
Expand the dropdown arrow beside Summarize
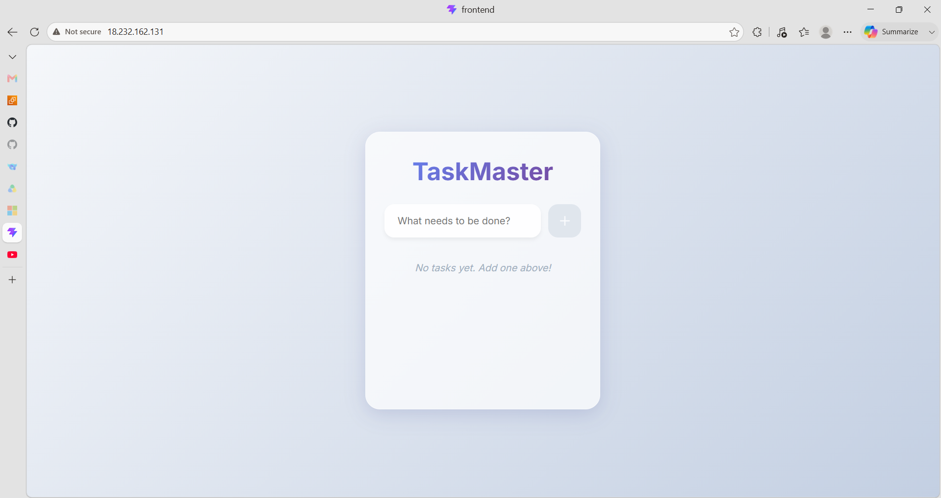click(x=932, y=32)
